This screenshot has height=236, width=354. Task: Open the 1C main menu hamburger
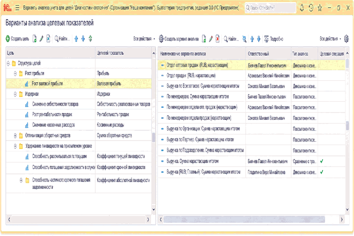17,8
